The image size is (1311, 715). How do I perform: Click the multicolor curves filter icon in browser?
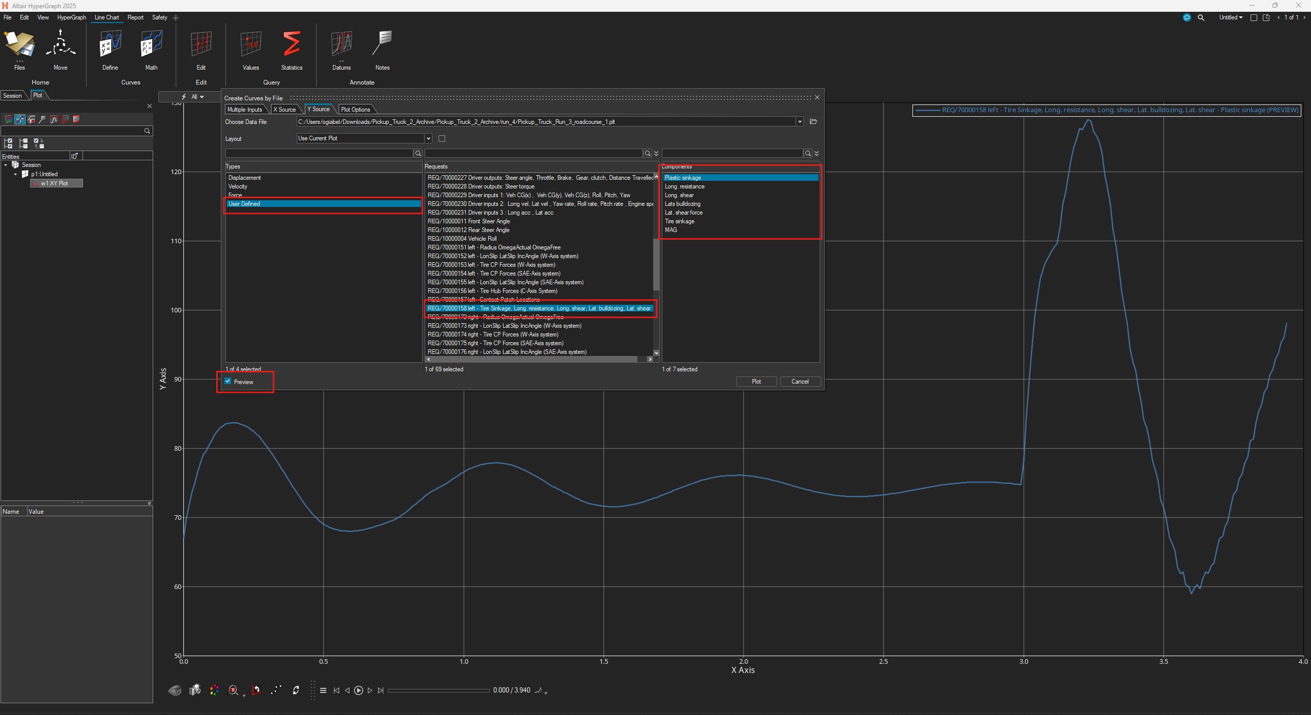8,119
